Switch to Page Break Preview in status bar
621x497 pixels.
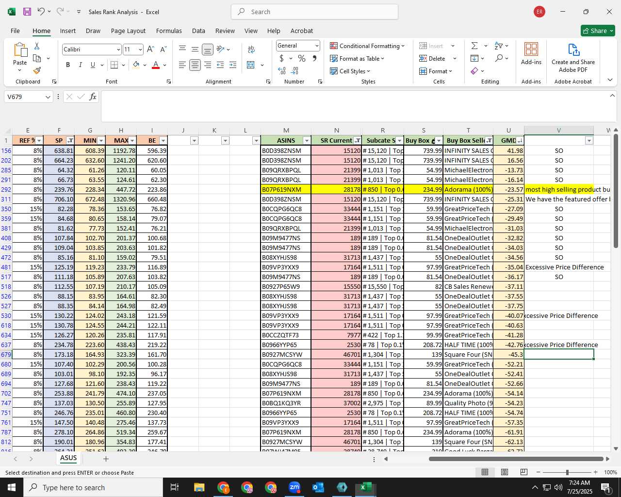point(524,472)
